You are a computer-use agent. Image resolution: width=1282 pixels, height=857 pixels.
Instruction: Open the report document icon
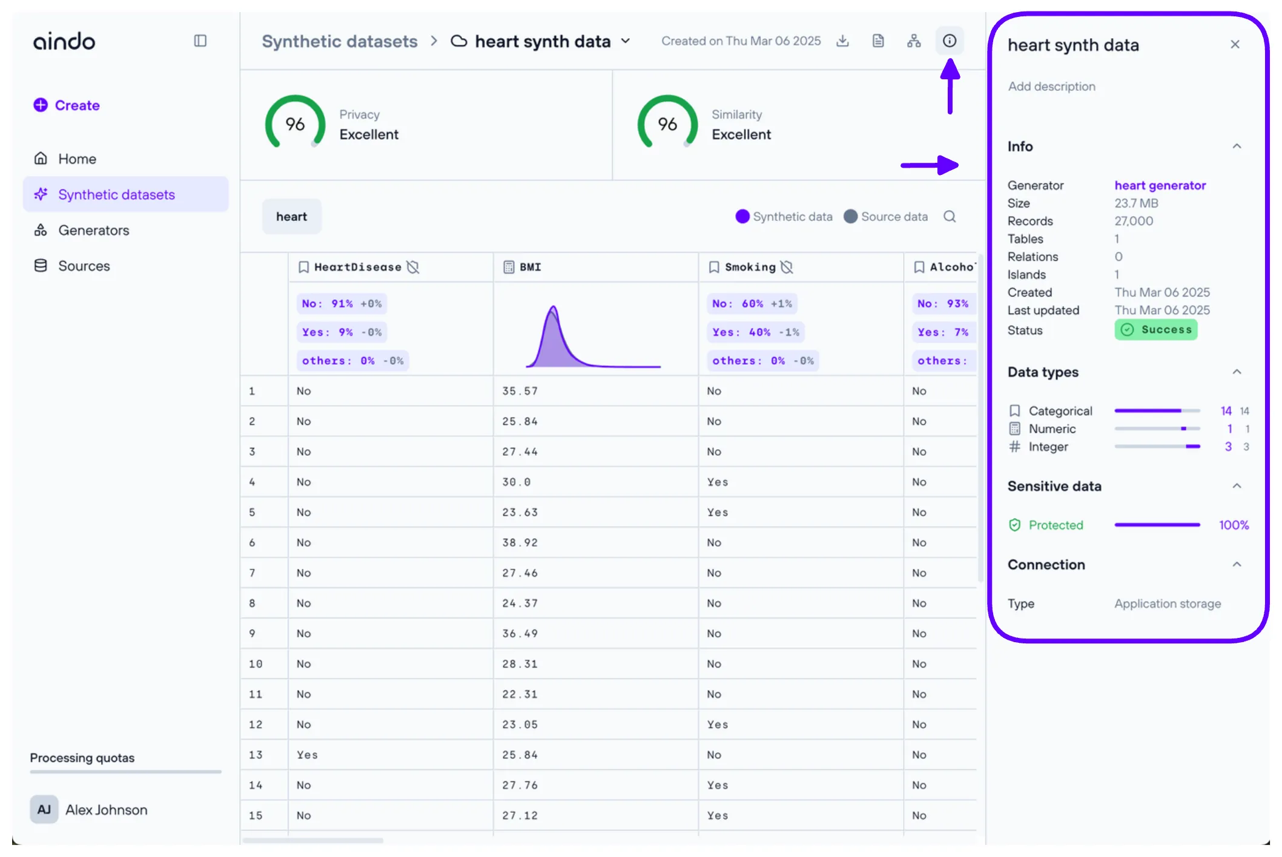coord(878,41)
